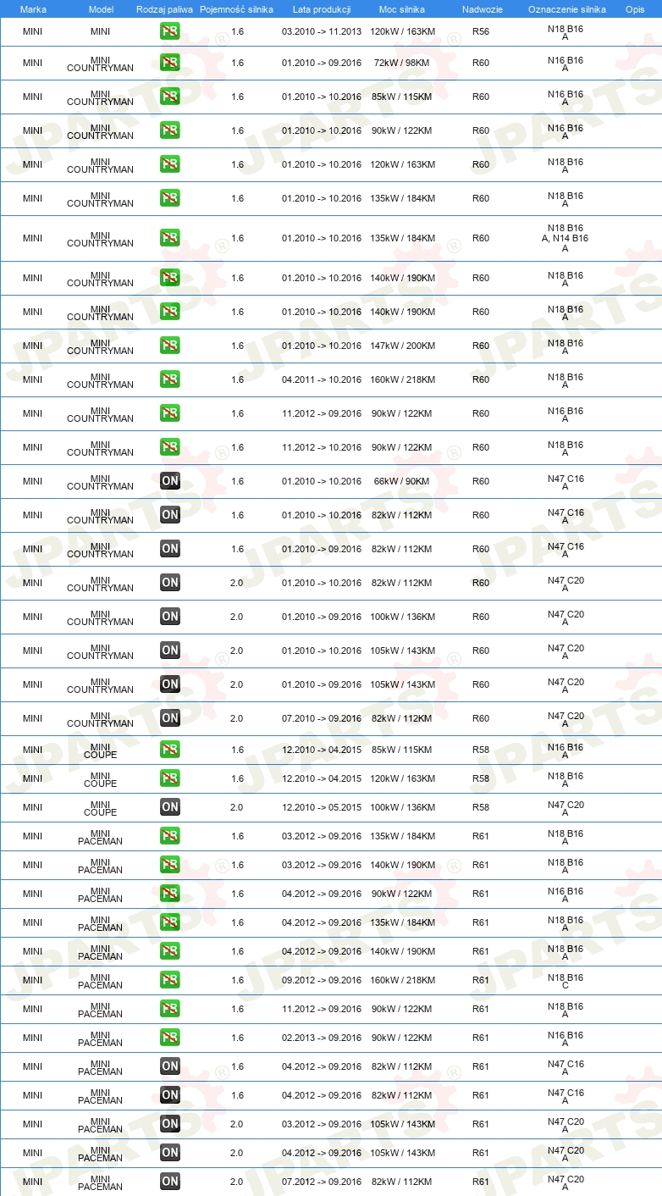Click diesel ON icon in Paceman 07.2012 -> 09.2016 row
The image size is (662, 1196).
coord(170,1182)
